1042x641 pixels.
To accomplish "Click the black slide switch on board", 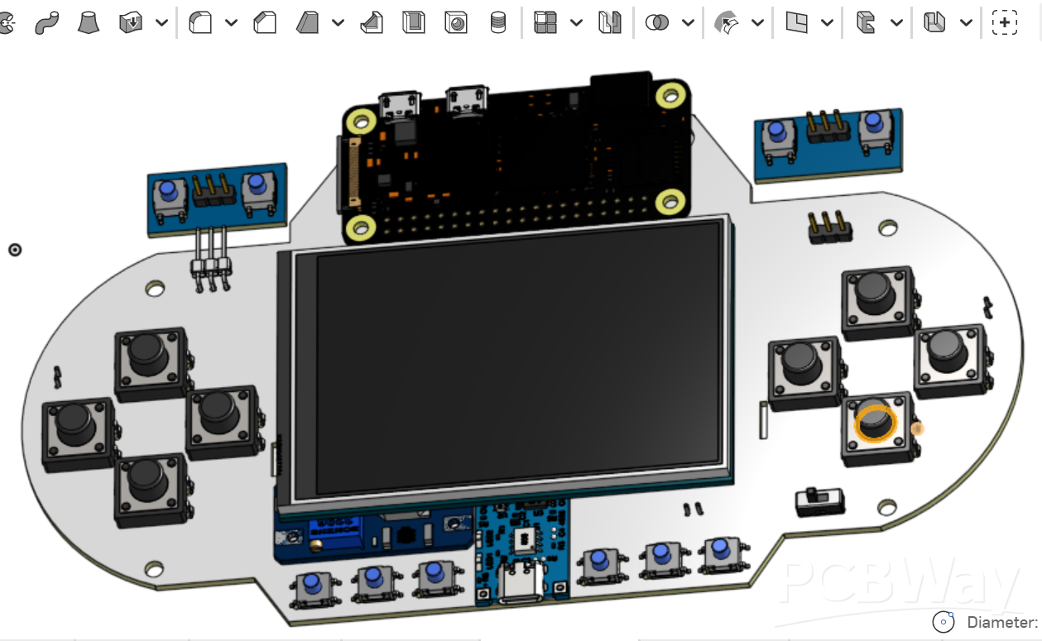I will tap(819, 499).
